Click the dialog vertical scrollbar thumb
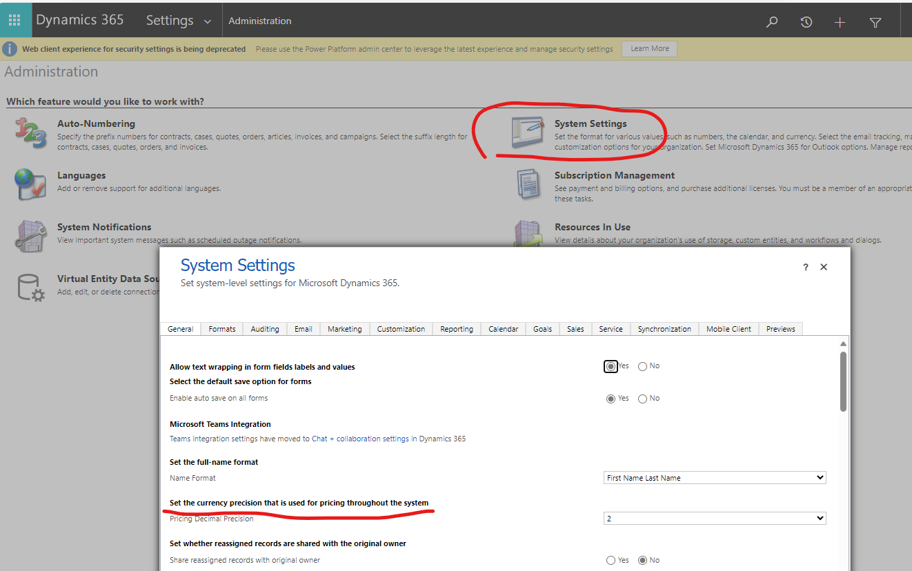 843,381
